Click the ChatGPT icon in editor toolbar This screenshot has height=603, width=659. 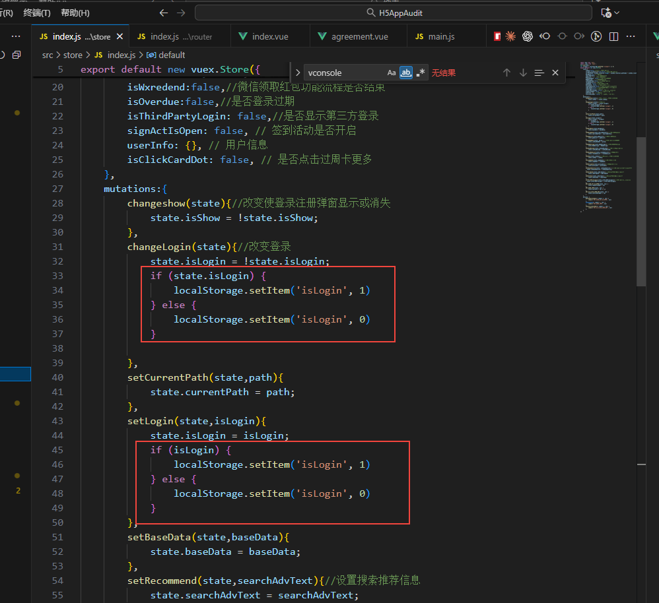point(528,36)
